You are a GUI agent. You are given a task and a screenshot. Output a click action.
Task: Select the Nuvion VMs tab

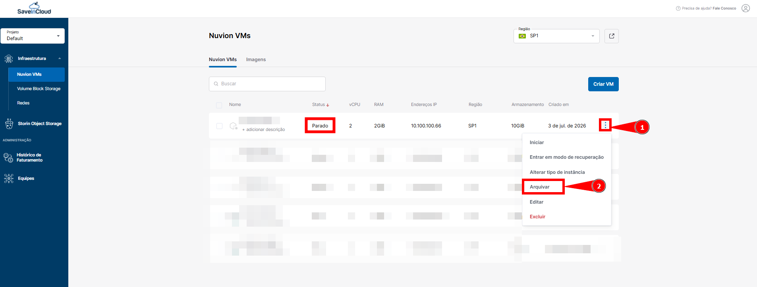click(223, 60)
